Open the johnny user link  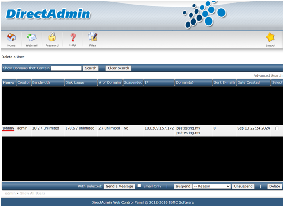8,128
